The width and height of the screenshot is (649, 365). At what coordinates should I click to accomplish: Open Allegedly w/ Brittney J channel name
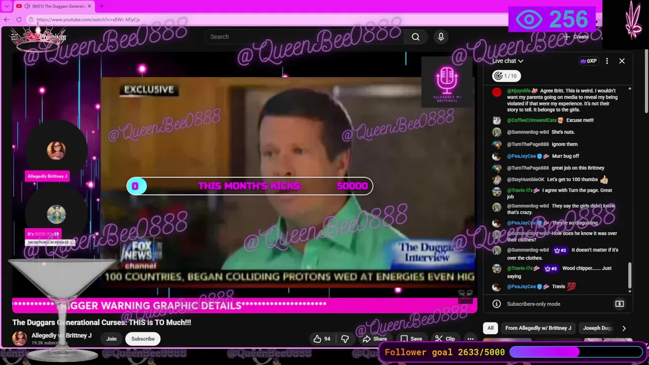click(x=61, y=336)
